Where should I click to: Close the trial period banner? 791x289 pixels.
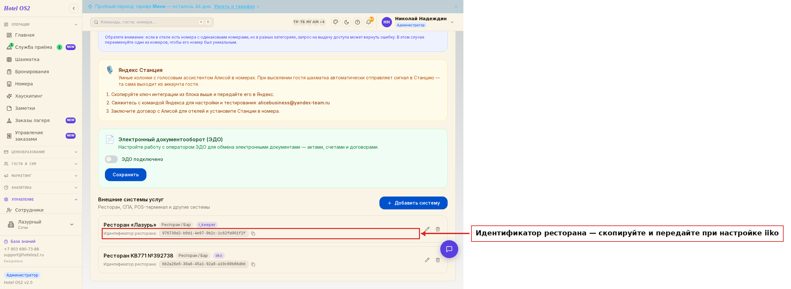tap(456, 6)
